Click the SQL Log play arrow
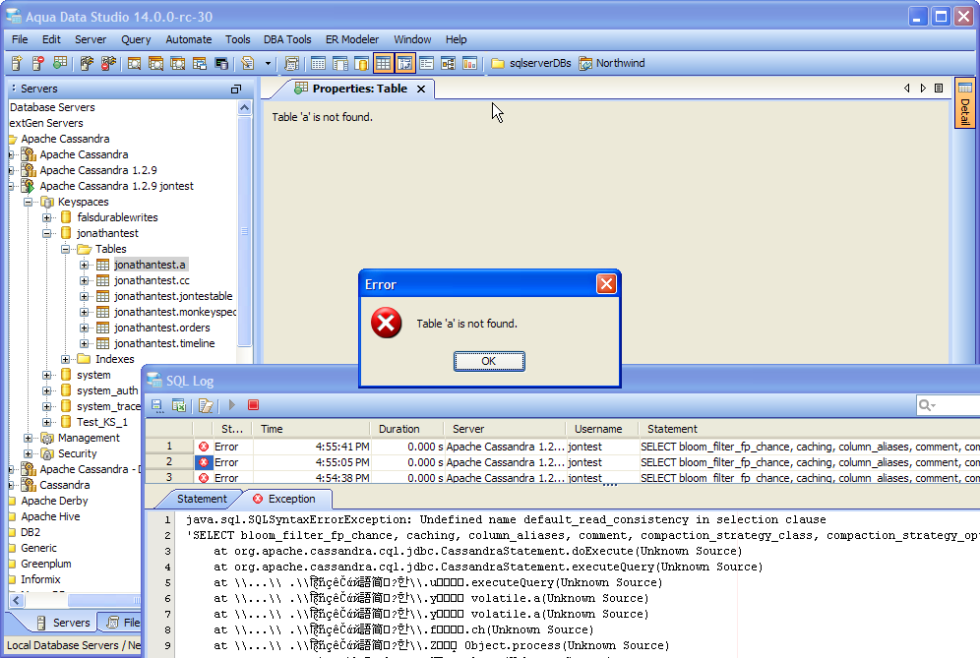 click(232, 405)
